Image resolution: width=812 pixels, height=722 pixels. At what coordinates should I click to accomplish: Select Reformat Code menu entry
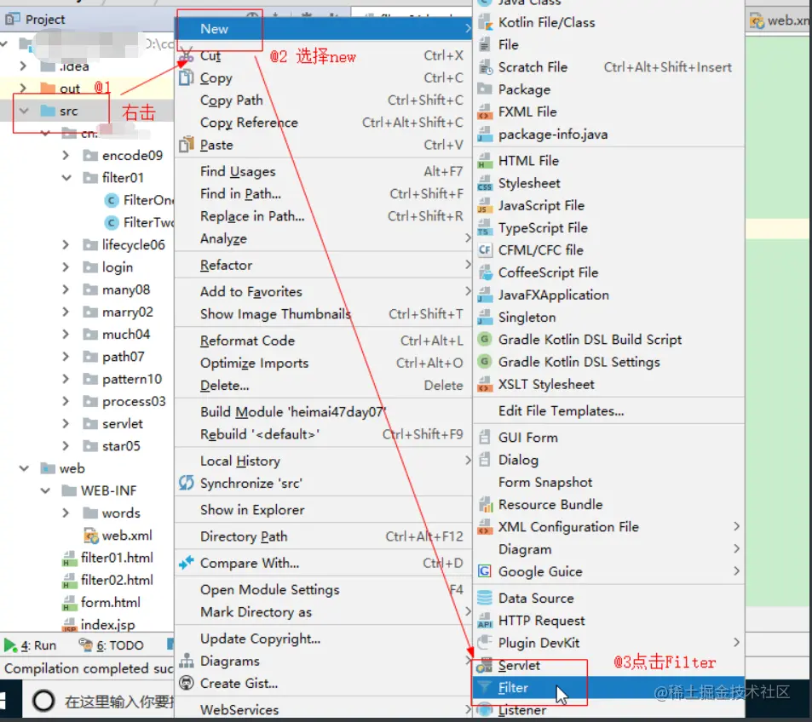point(324,341)
